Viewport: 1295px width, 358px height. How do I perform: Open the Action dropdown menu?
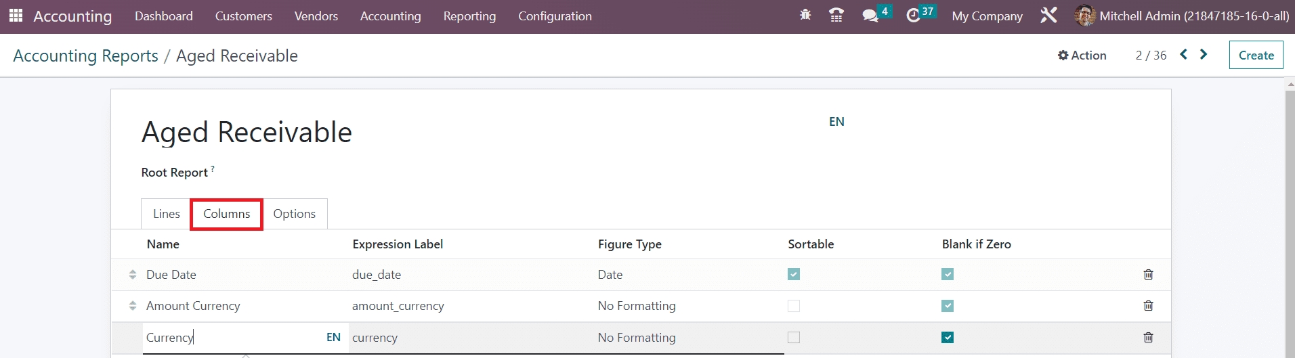click(x=1082, y=55)
